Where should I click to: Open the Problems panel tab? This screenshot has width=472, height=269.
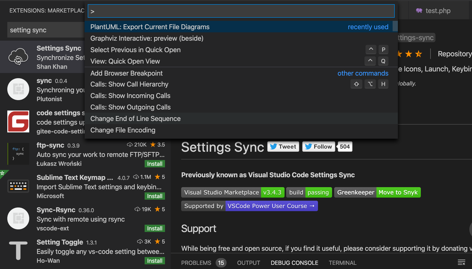[x=196, y=263]
